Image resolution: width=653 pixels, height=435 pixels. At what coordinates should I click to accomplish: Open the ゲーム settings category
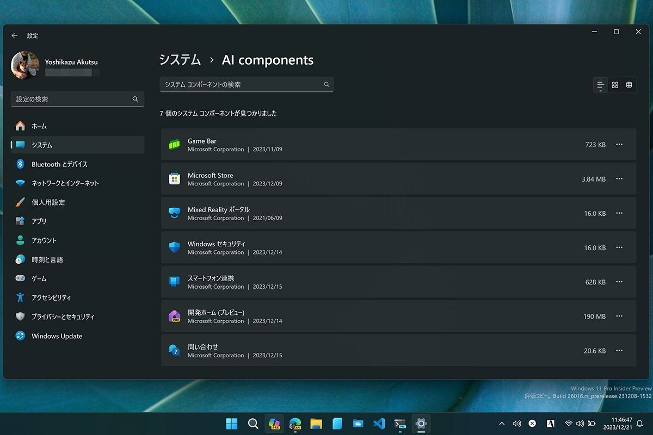[x=77, y=278]
